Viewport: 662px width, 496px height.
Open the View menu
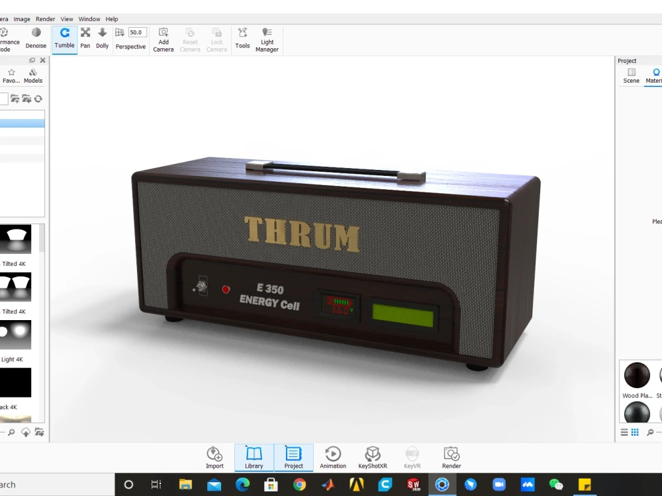coord(67,19)
